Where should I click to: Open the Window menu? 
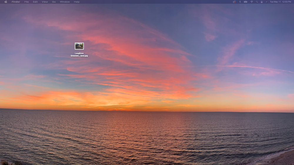tap(65, 2)
